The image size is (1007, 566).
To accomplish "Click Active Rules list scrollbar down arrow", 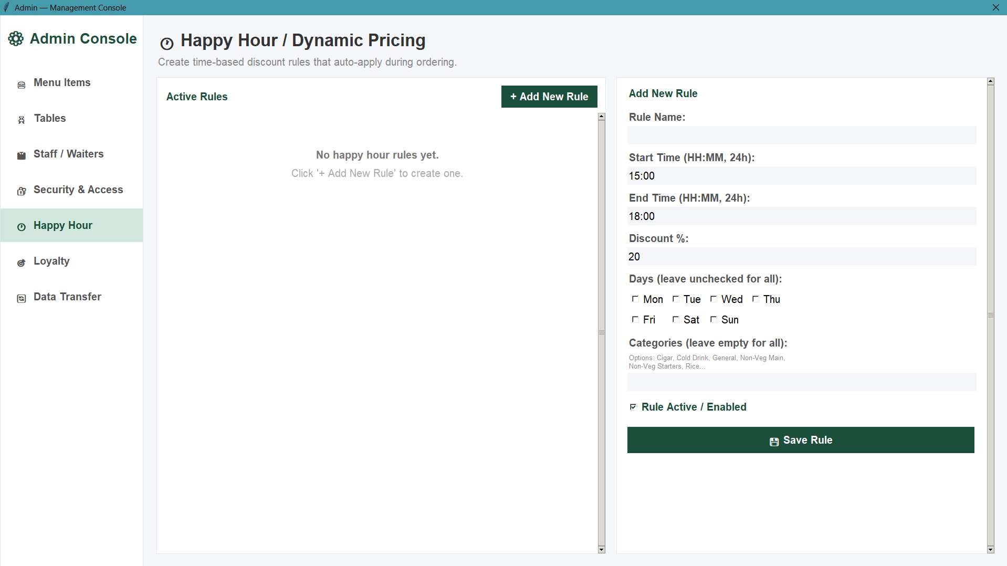I will tap(602, 550).
